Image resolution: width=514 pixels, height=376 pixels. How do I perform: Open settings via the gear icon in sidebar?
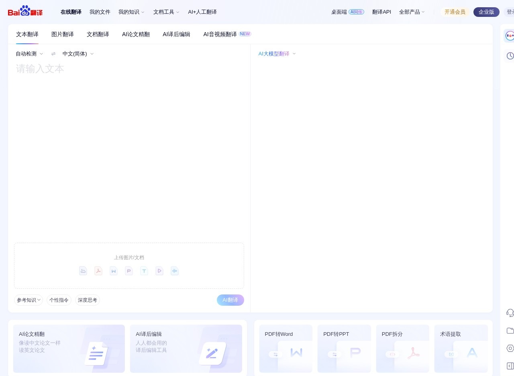pyautogui.click(x=510, y=348)
